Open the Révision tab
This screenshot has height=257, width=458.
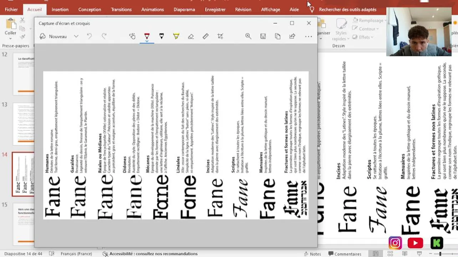(243, 10)
